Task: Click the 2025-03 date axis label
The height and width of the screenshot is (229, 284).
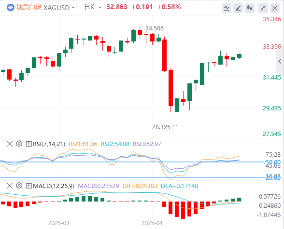Action: (x=59, y=223)
